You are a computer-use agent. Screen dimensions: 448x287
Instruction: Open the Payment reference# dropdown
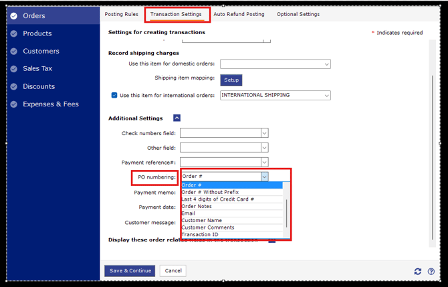[x=264, y=162]
